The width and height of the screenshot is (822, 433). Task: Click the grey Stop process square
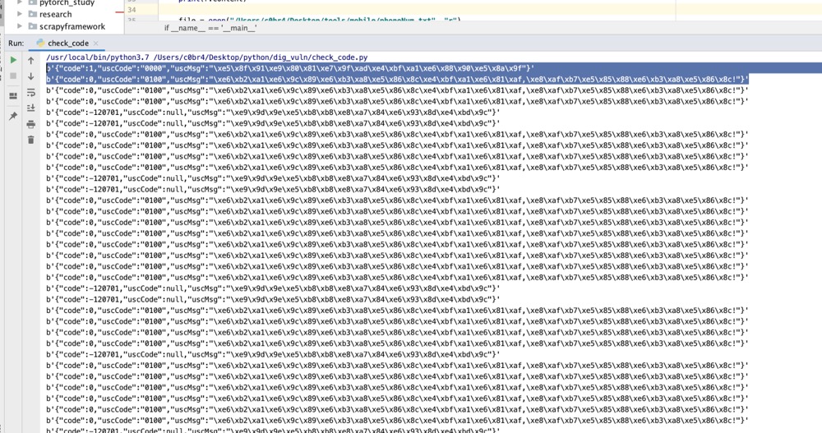tap(13, 76)
